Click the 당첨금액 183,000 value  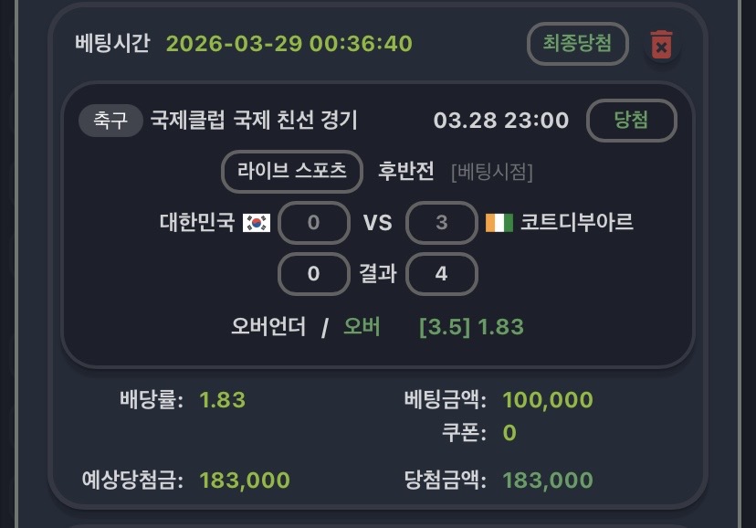point(548,480)
